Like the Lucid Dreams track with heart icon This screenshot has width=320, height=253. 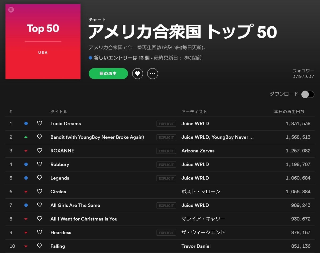tap(39, 123)
